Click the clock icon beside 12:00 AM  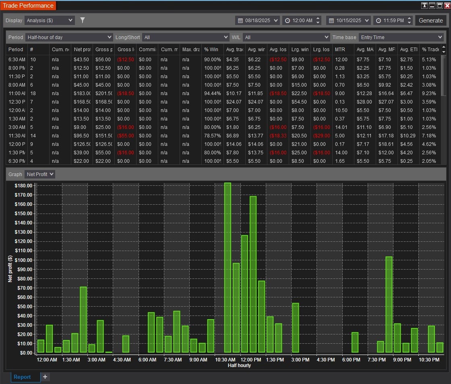[287, 21]
